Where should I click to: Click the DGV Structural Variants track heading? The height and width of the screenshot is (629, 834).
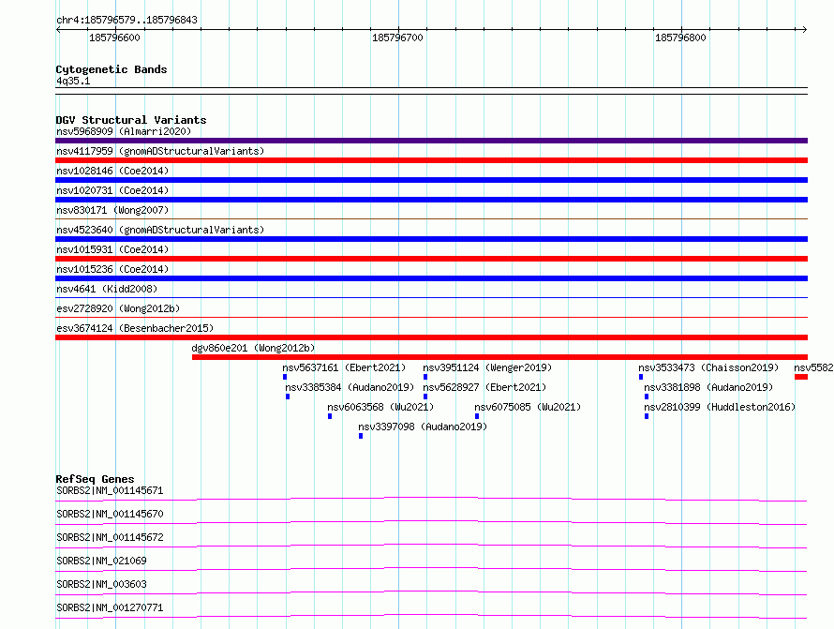[131, 120]
